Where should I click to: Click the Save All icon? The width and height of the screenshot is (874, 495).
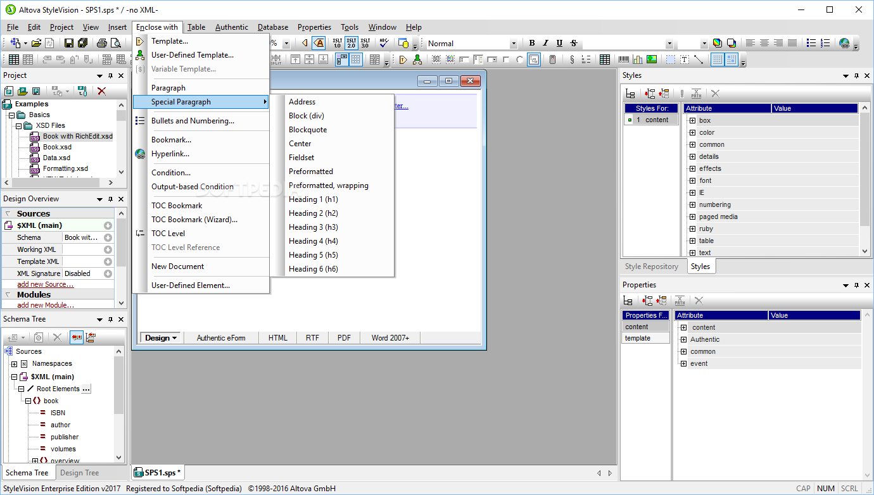82,43
